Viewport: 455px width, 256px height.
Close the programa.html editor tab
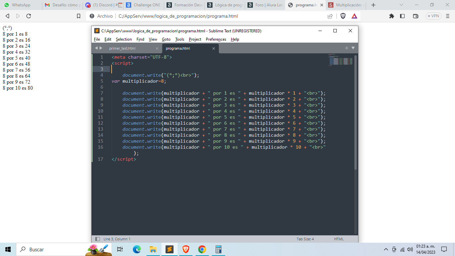[214, 49]
